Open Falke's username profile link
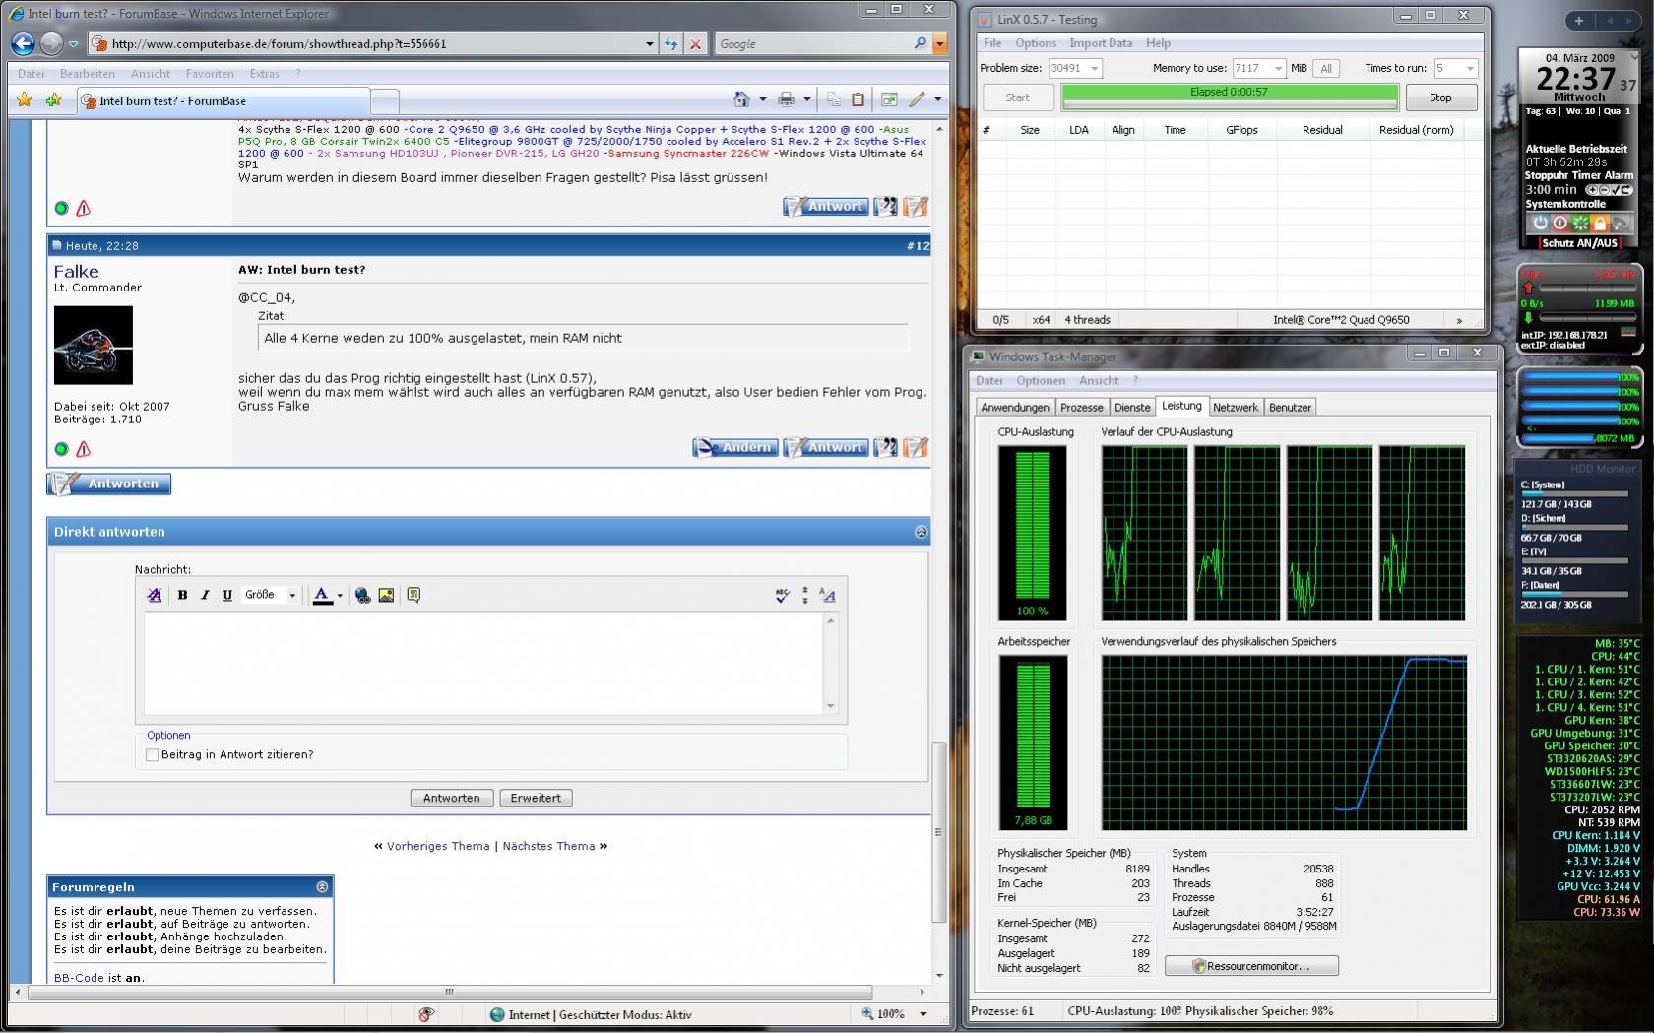 tap(76, 271)
